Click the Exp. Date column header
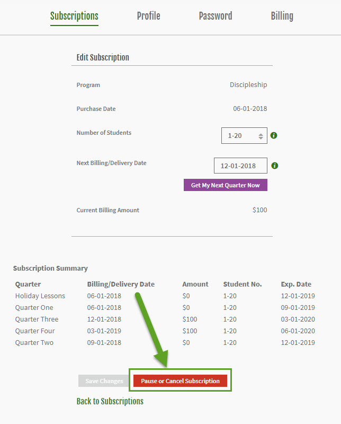 (x=296, y=284)
